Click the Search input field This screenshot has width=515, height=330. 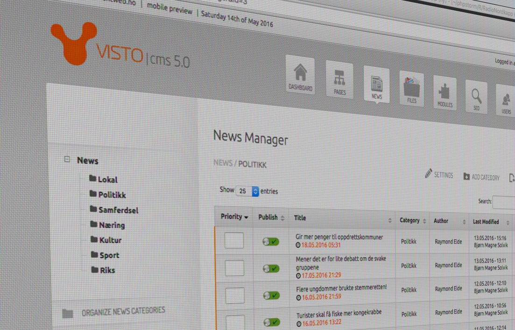point(504,203)
